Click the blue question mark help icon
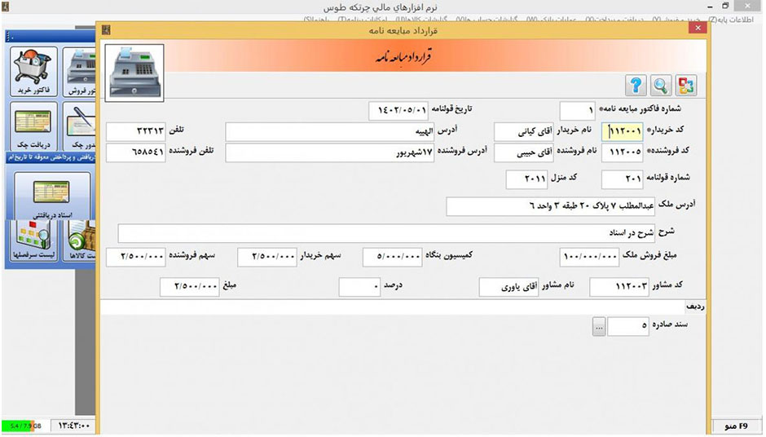This screenshot has width=766, height=437. tap(636, 86)
